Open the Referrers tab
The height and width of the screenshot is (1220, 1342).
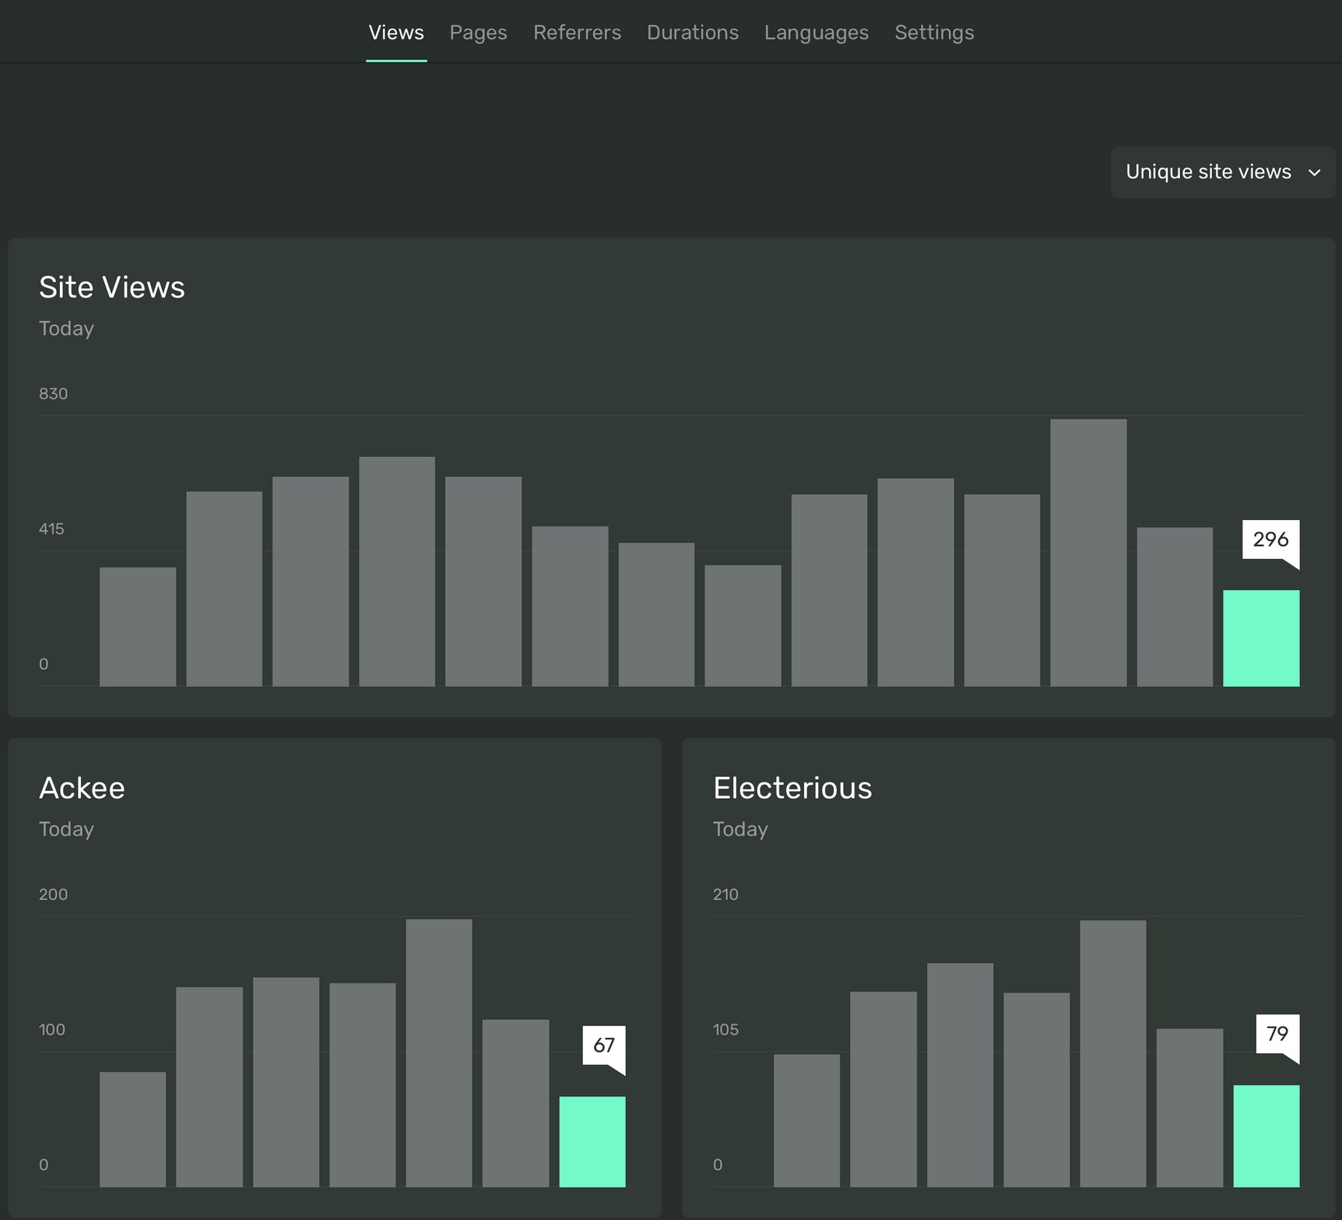[577, 32]
